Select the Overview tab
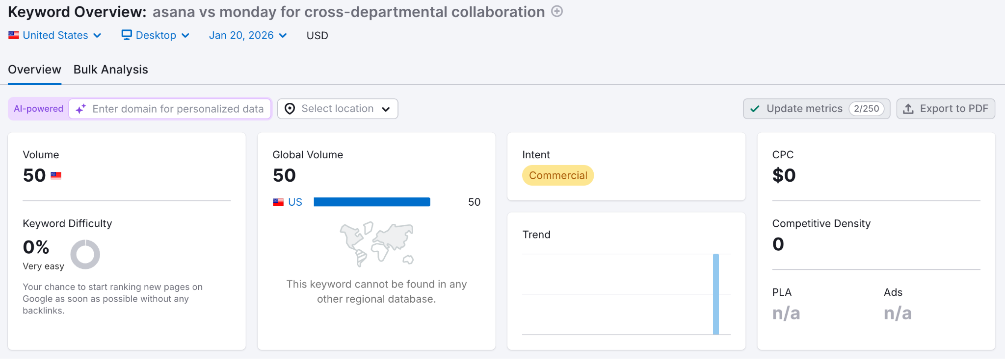Image resolution: width=1005 pixels, height=359 pixels. coord(34,70)
